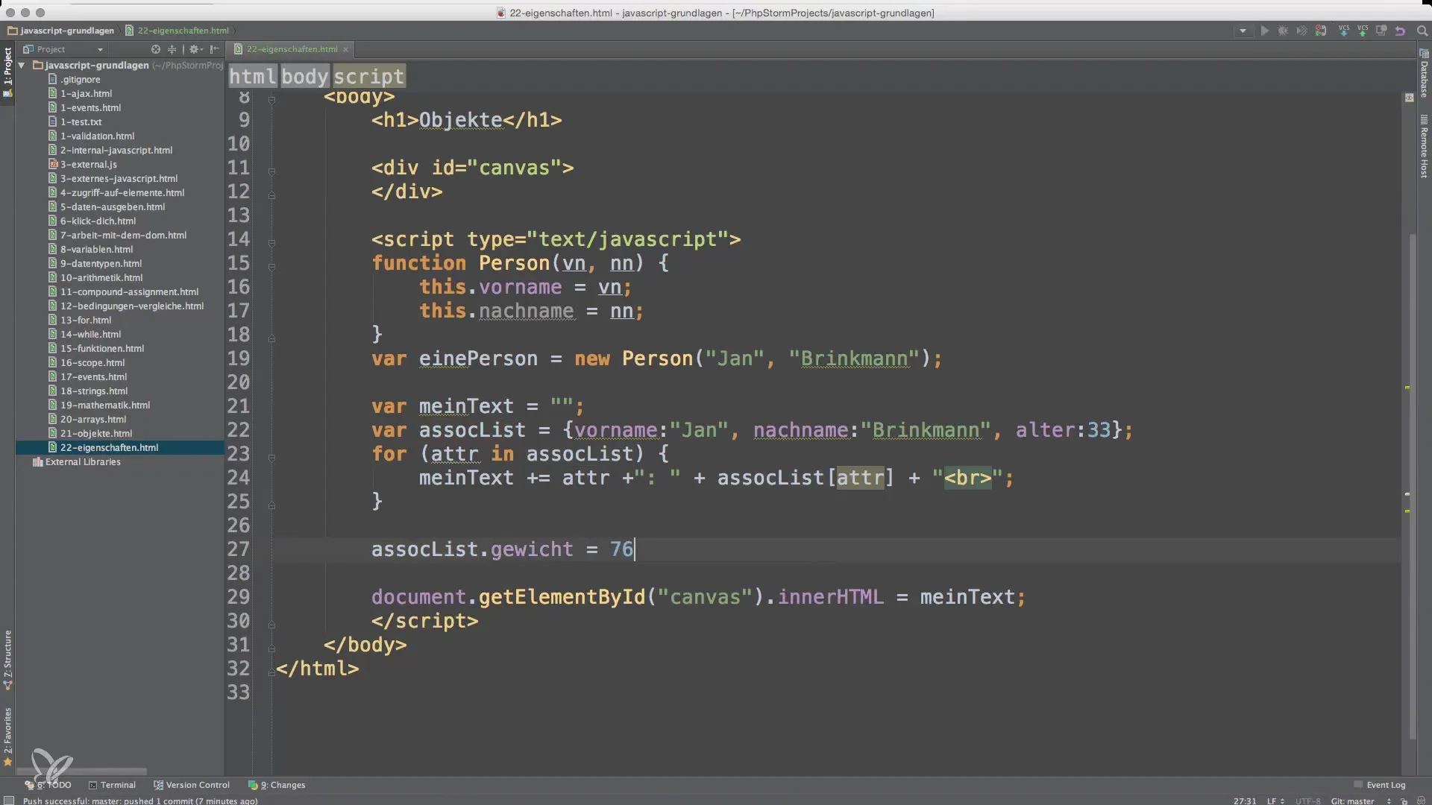The image size is (1432, 805).
Task: Open Database tool window
Action: [1424, 73]
